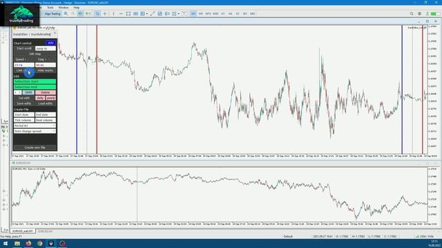The height and width of the screenshot is (248, 442).
Task: Click the Load edits button
Action: point(46,103)
